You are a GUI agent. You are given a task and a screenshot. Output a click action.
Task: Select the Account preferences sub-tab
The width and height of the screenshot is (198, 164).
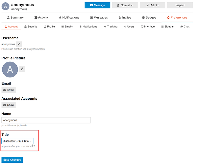(x=11, y=27)
